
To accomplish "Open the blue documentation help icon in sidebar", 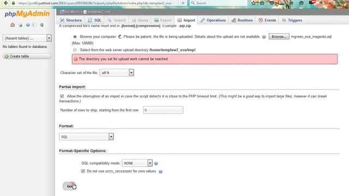I will click(x=28, y=25).
